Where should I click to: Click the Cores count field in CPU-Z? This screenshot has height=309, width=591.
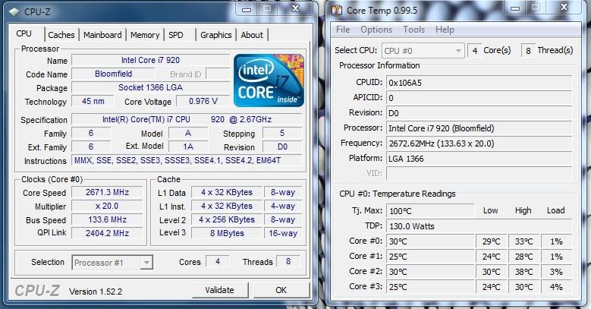tap(218, 261)
